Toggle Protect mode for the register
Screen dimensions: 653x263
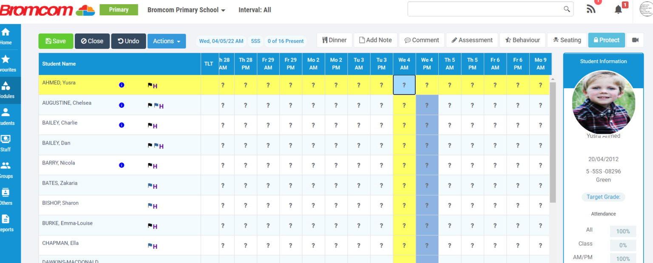point(606,40)
